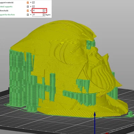Viewport: 134px width, 134px height.
Task: Uncheck the support material checkbox
Action: [x=33, y=2]
